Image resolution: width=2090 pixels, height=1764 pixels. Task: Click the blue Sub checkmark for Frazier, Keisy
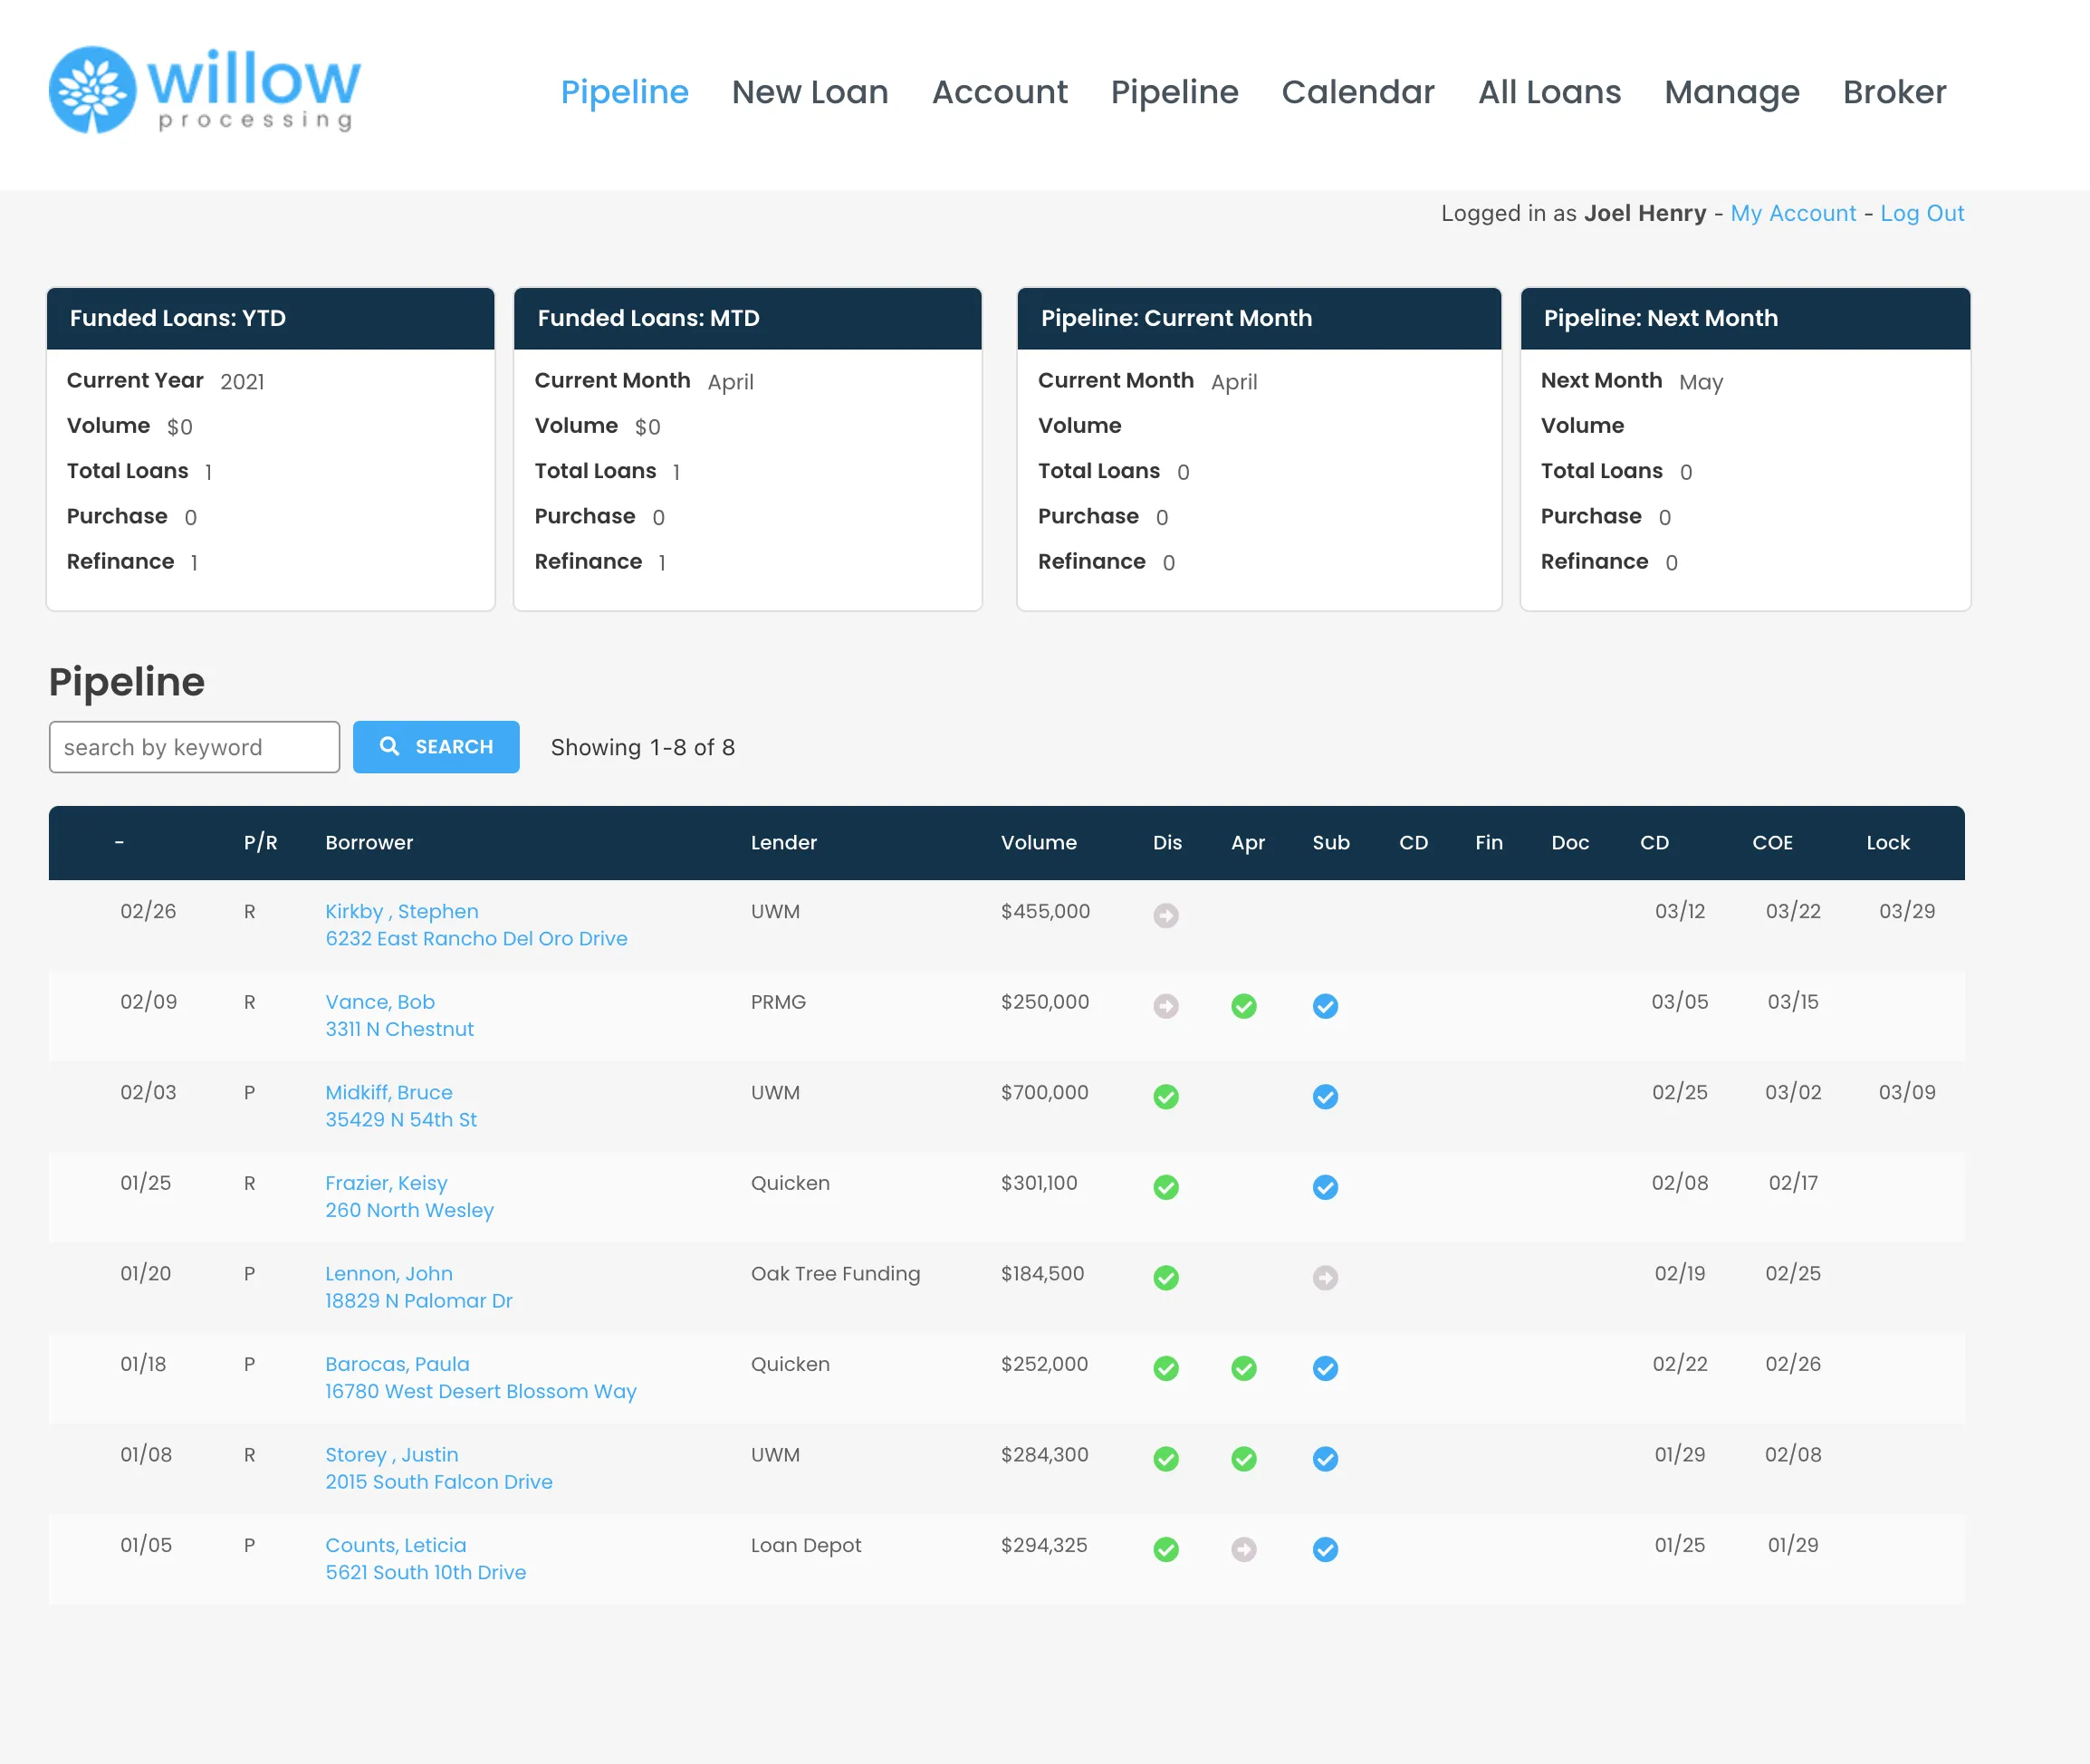(1326, 1187)
